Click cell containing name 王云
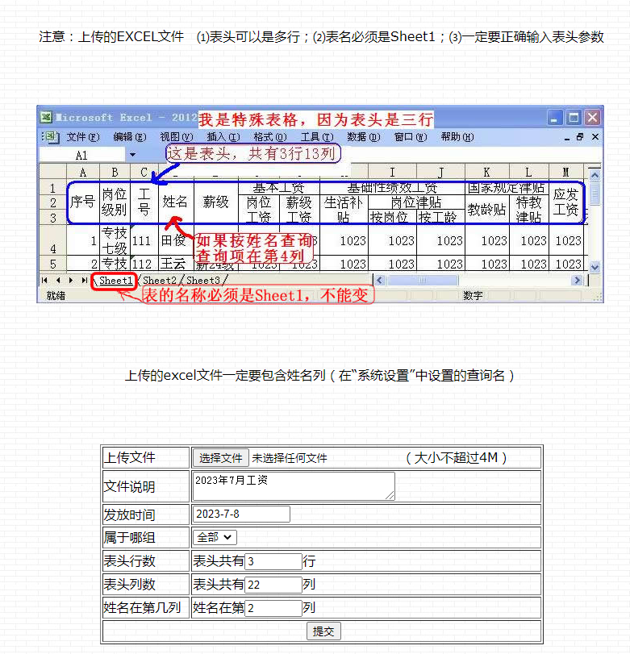 point(176,264)
